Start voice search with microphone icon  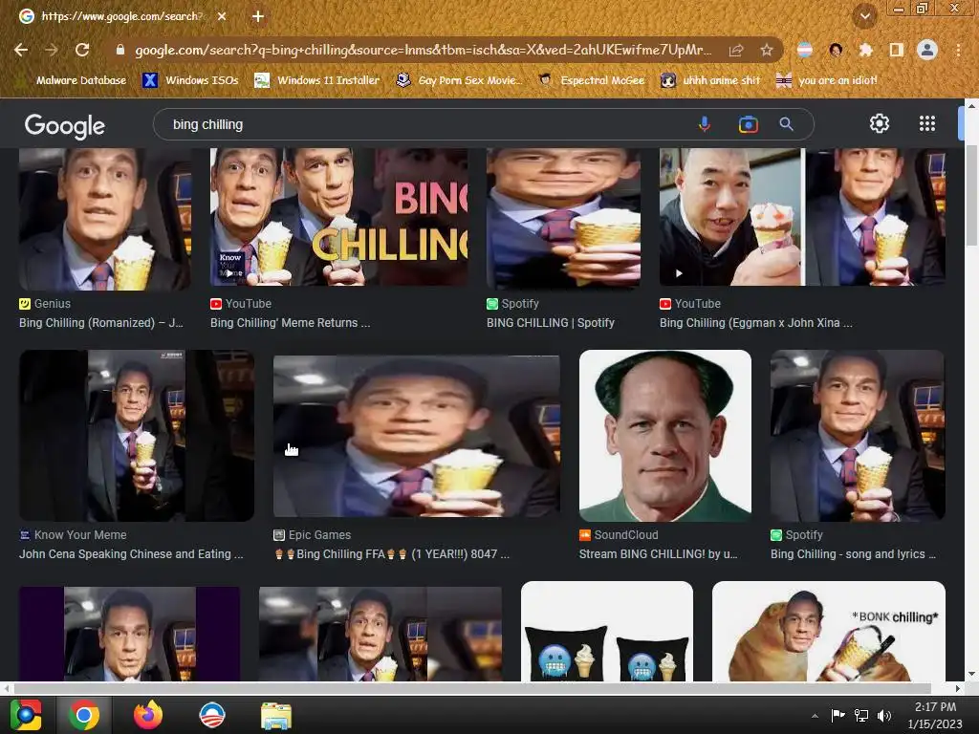[x=705, y=124]
